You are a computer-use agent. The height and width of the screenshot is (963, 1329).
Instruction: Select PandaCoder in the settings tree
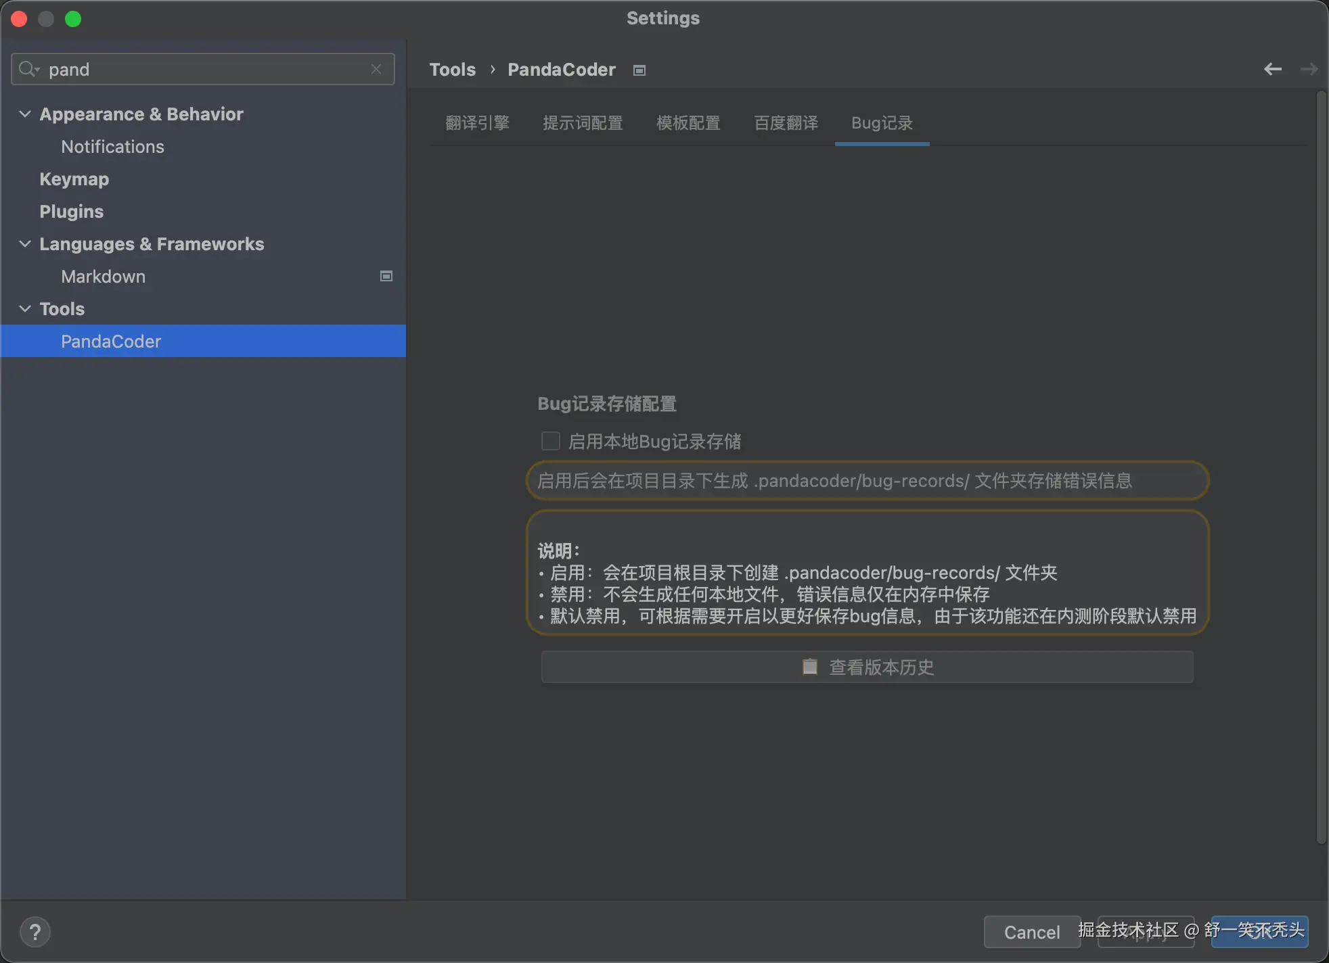(110, 341)
